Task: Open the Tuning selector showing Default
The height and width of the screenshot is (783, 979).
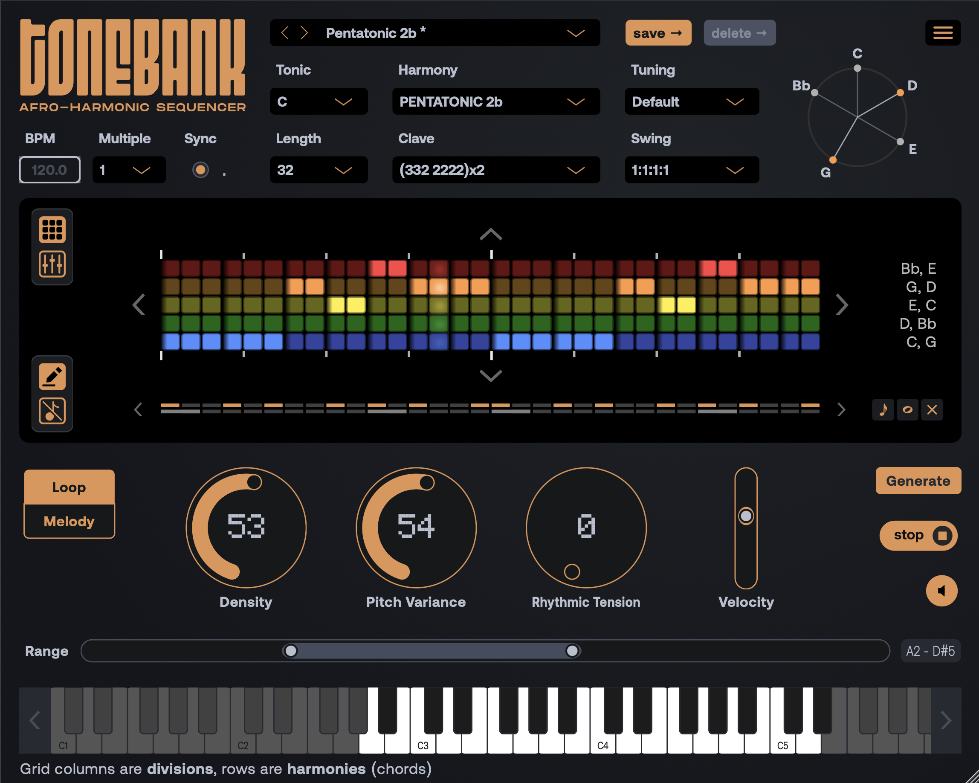Action: tap(692, 101)
